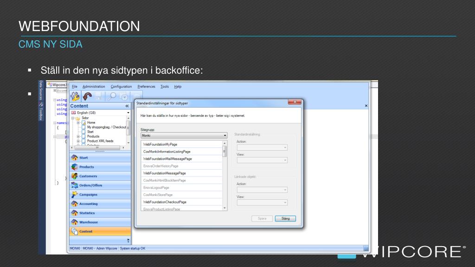Image resolution: width=475 pixels, height=267 pixels.
Task: Click the Start house icon in navigation pane
Action: tap(75, 158)
